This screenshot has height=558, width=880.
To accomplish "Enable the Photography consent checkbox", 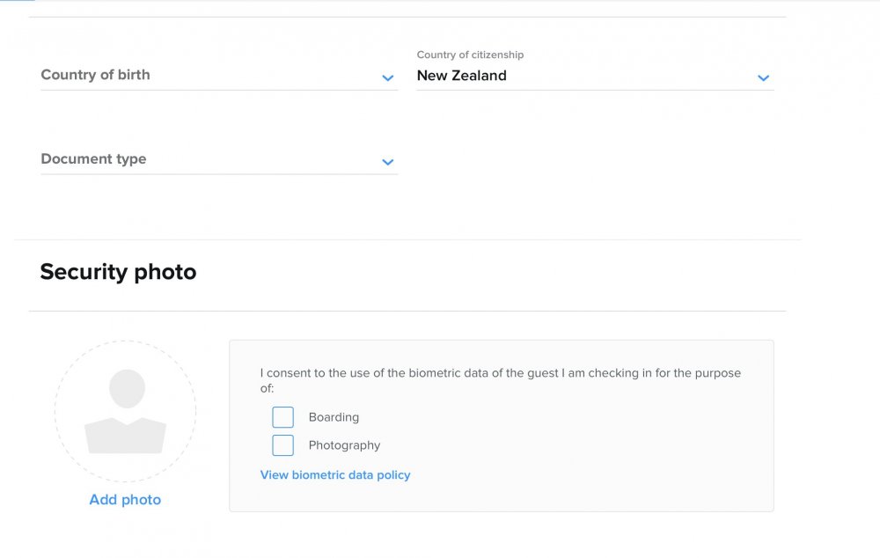I will 282,445.
